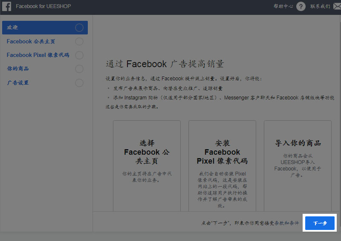Open the 帮助中心 help center link
Image resolution: width=341 pixels, height=241 pixels.
(283, 6)
